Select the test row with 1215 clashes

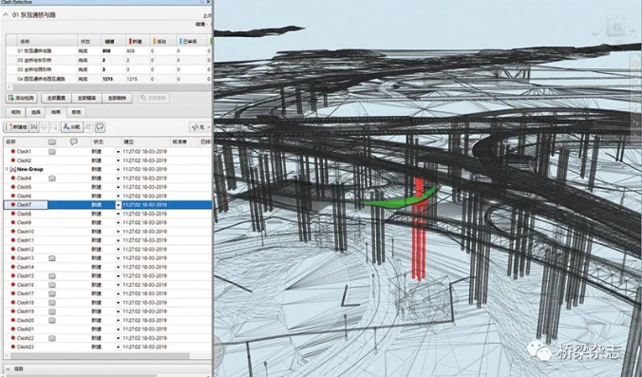click(108, 79)
